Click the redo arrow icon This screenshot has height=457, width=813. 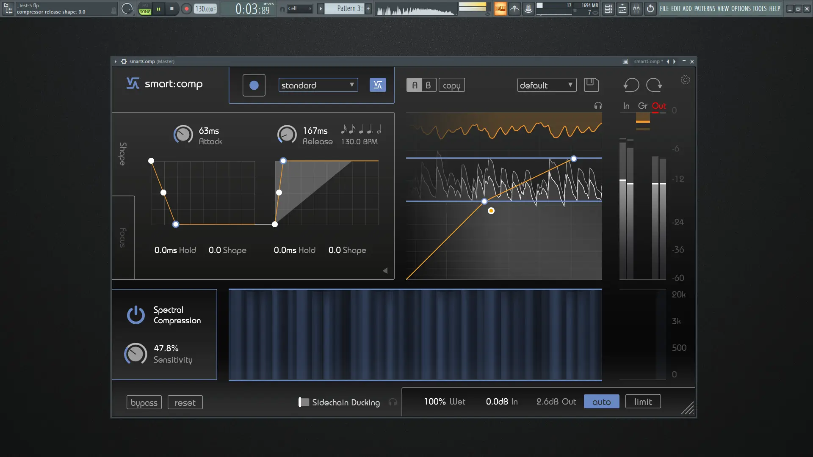point(654,85)
